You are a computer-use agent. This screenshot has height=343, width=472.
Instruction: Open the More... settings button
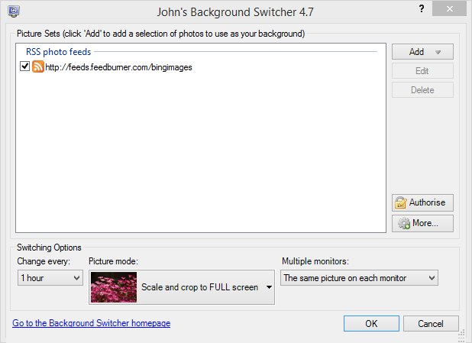[x=422, y=223]
